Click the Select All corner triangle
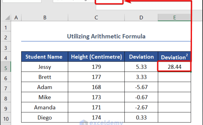 (x=7, y=17)
